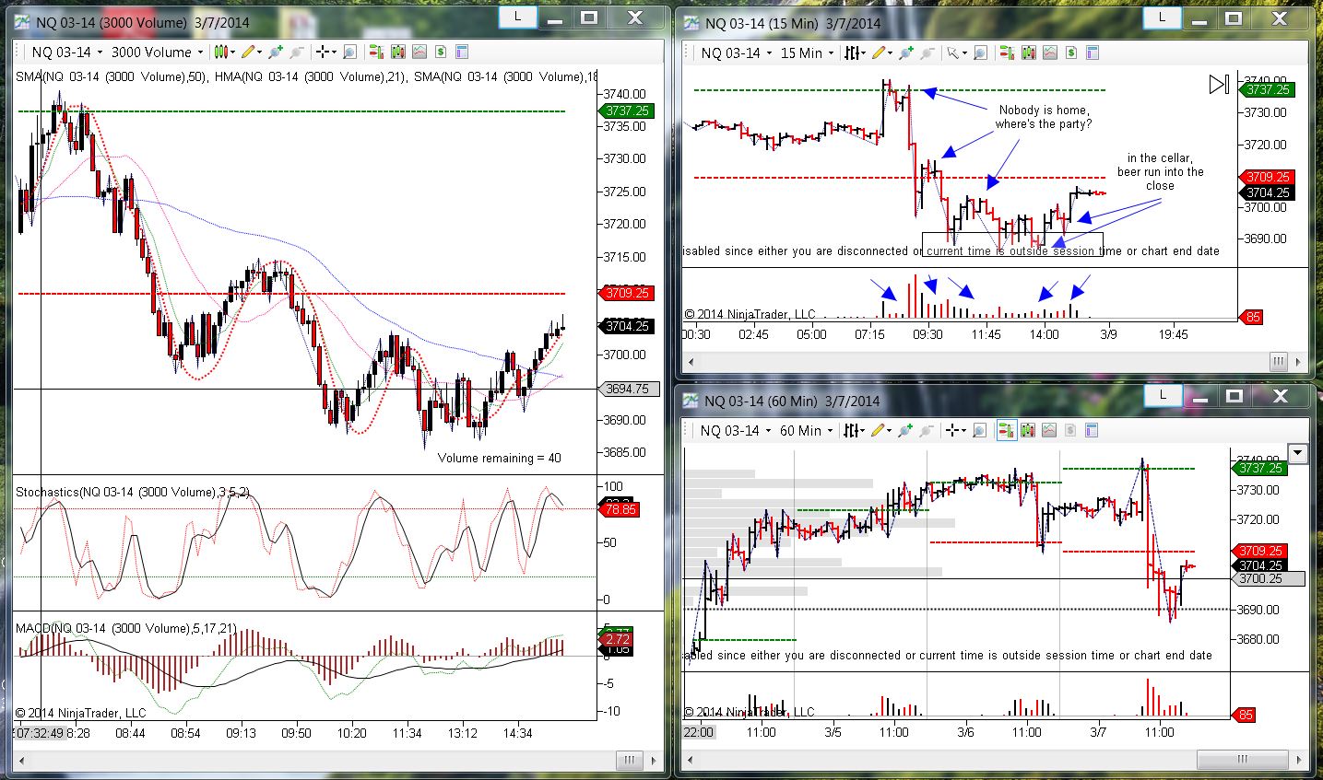Click the horizontal scrollbar thumb in the 60 Min chart
Screen dimensions: 1323x780
point(1241,760)
